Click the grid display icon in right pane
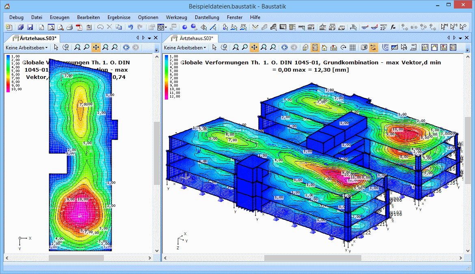The width and height of the screenshot is (475, 274). pos(353,47)
